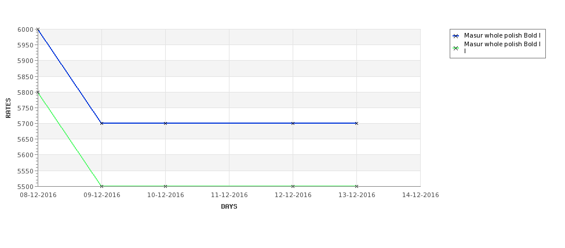Click blue data point at 12-12-2016
Viewport: 565px width, 248px height.
pos(293,123)
